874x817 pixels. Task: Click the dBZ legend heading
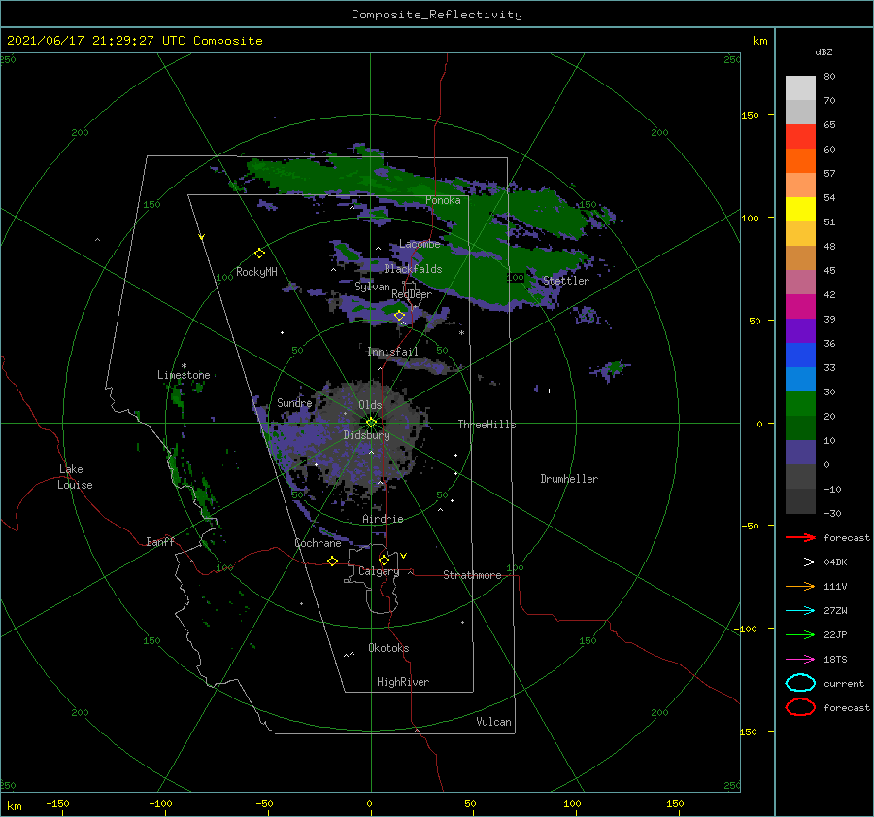pyautogui.click(x=824, y=51)
